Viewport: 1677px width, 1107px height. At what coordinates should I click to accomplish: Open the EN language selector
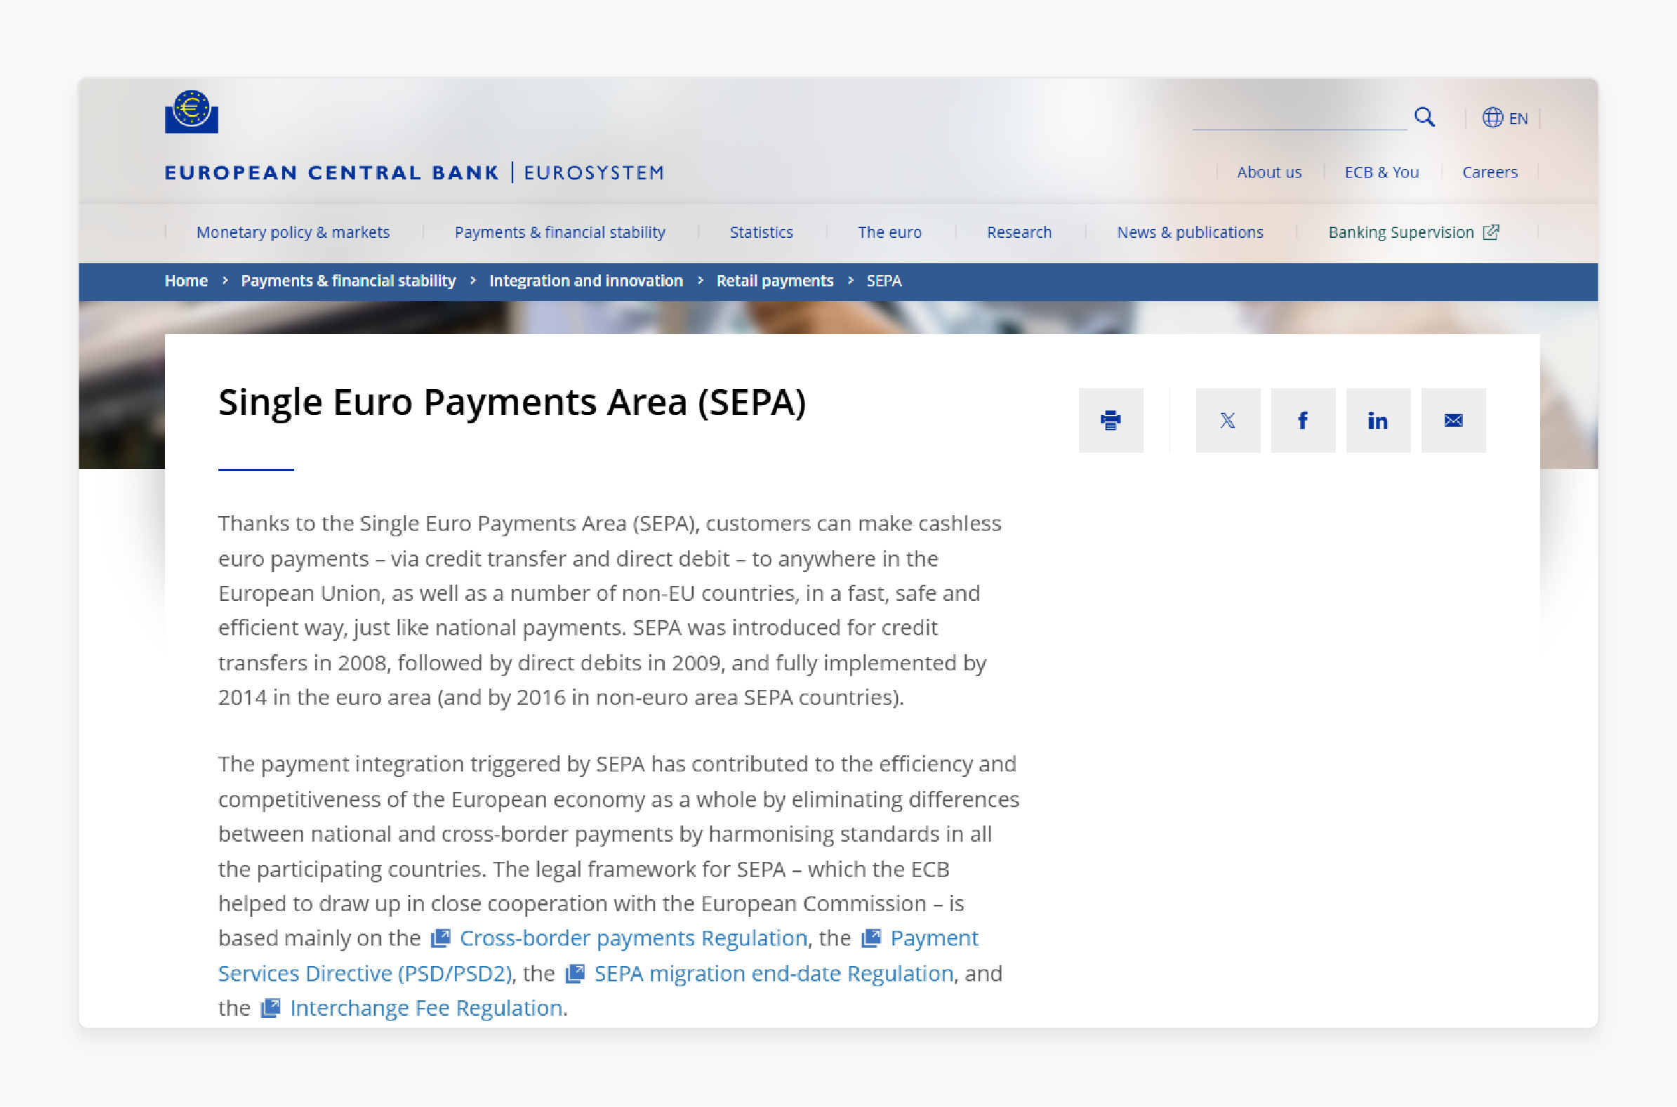point(1505,118)
